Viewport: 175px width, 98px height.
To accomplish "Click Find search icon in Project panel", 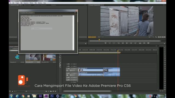I will (x=49, y=91).
